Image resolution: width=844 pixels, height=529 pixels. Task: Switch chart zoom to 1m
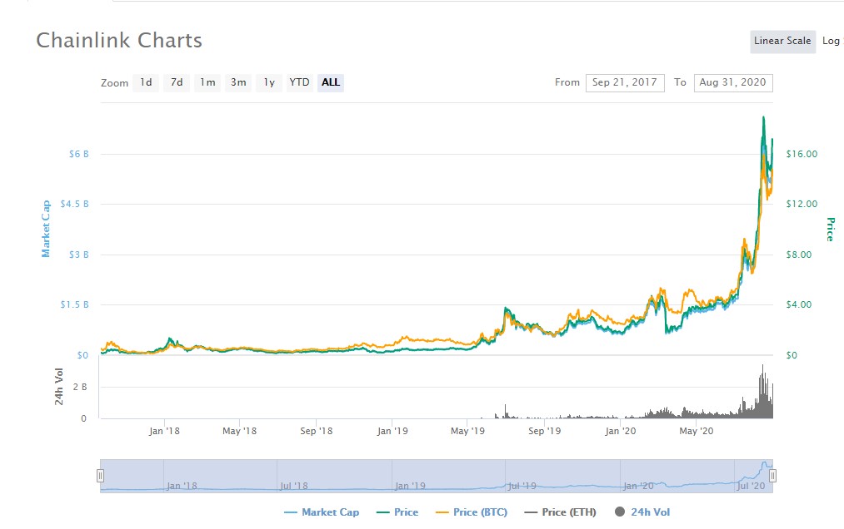pos(207,82)
